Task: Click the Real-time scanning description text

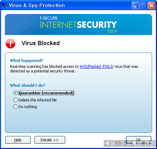Action: tap(74, 69)
